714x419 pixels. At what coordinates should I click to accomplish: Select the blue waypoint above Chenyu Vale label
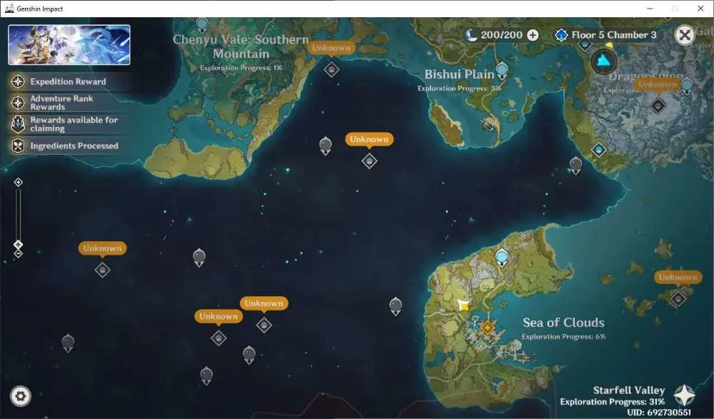point(202,25)
